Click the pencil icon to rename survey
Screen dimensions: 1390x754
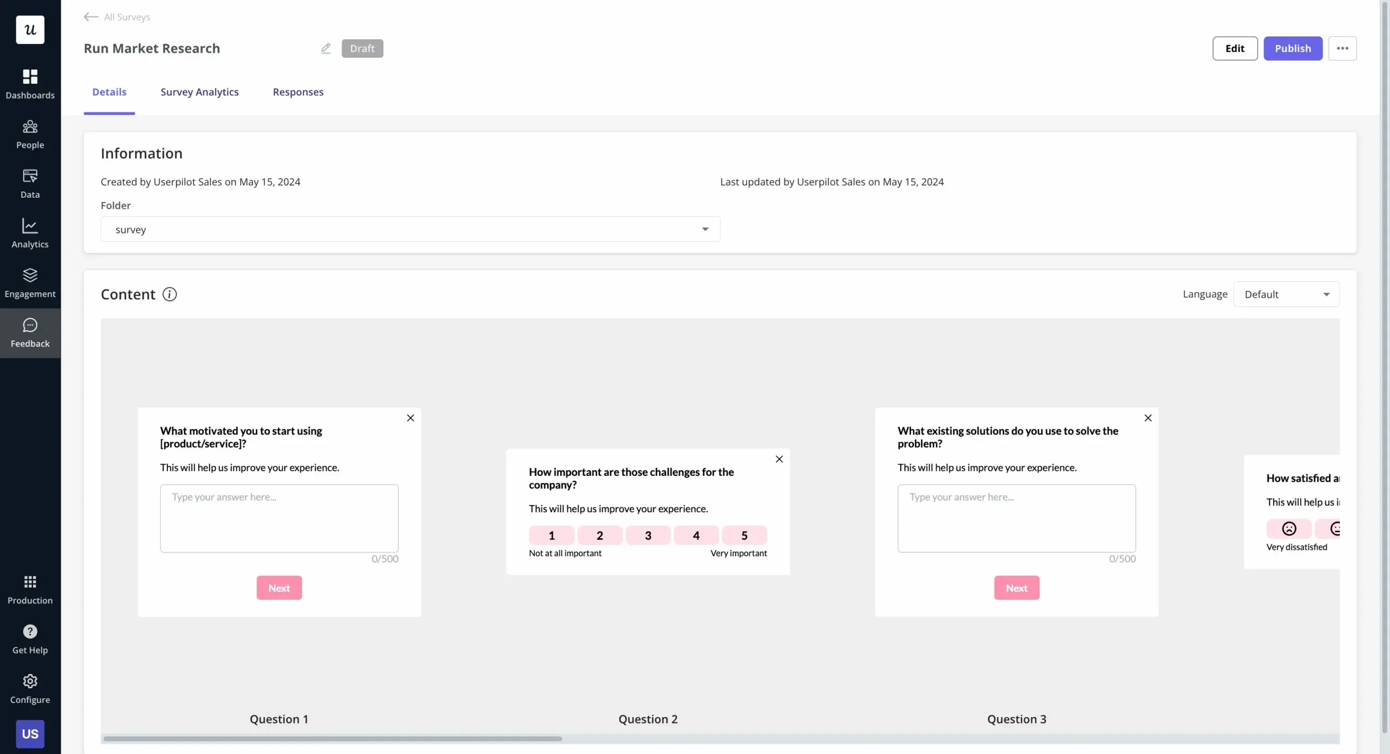pos(326,48)
